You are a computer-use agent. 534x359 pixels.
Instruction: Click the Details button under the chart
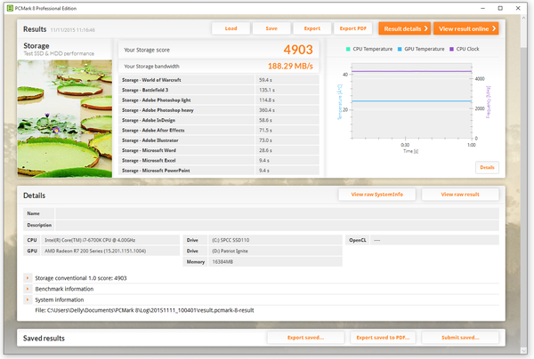[x=487, y=167]
